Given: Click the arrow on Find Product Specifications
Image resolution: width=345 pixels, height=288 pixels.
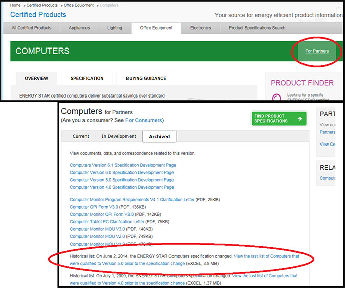Looking at the screenshot, I should tap(300, 119).
